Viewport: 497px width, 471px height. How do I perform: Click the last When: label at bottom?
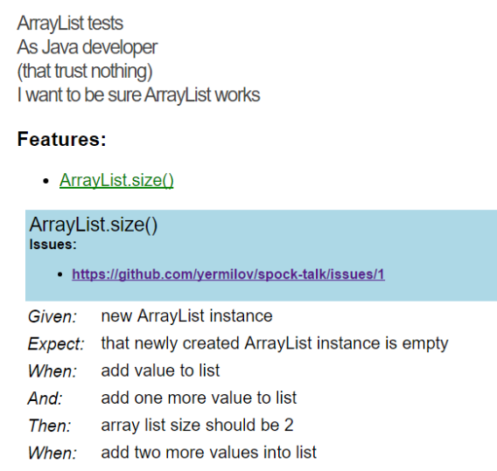pyautogui.click(x=52, y=453)
